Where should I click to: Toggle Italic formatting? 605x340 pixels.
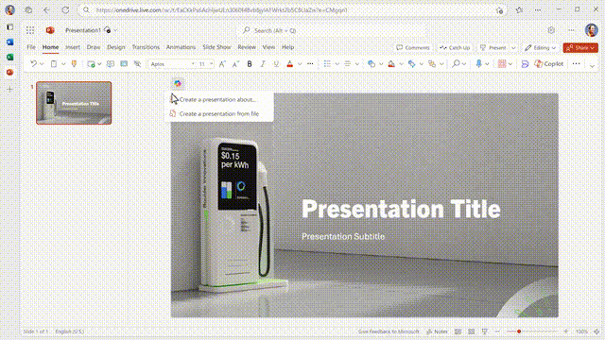(263, 64)
